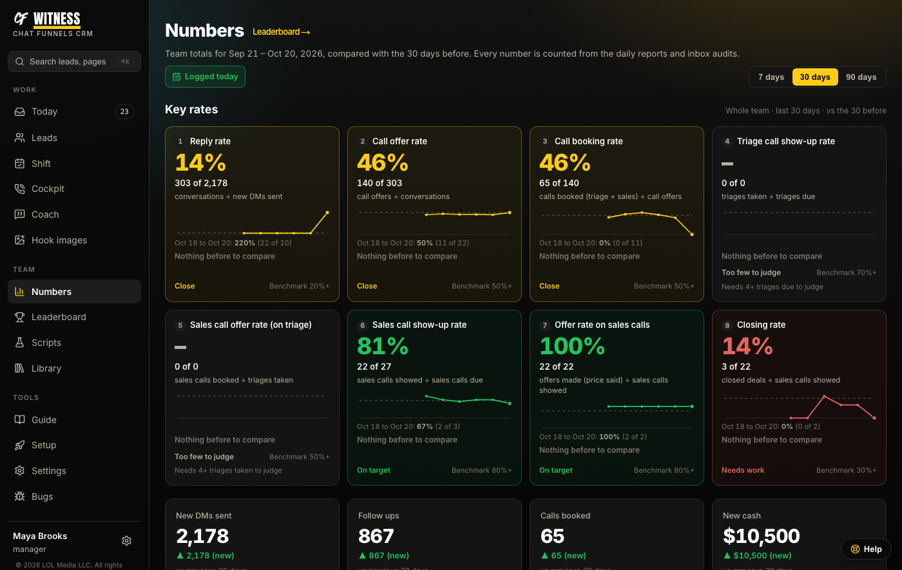Open the Leaderboard sidebar item
This screenshot has height=570, width=902.
[x=74, y=317]
